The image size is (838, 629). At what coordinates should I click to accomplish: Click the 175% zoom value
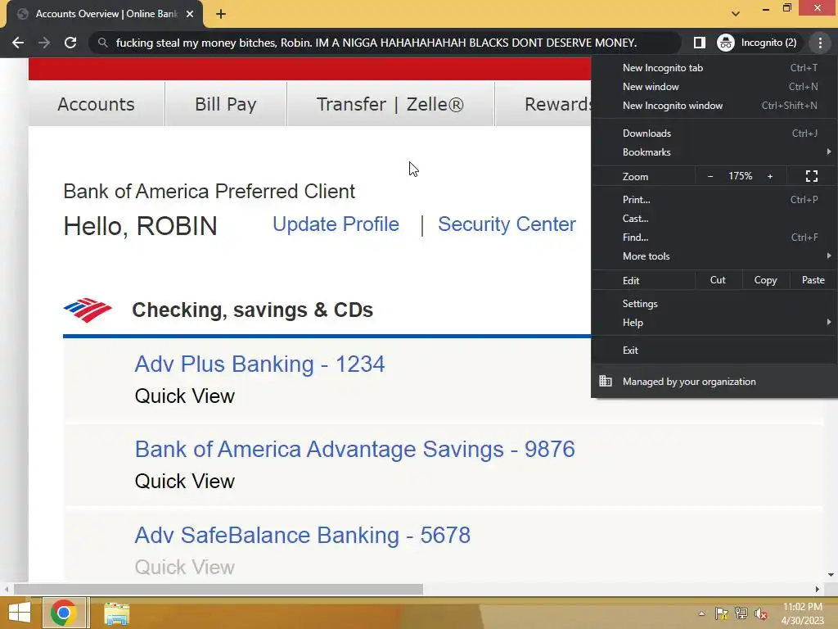pyautogui.click(x=740, y=176)
